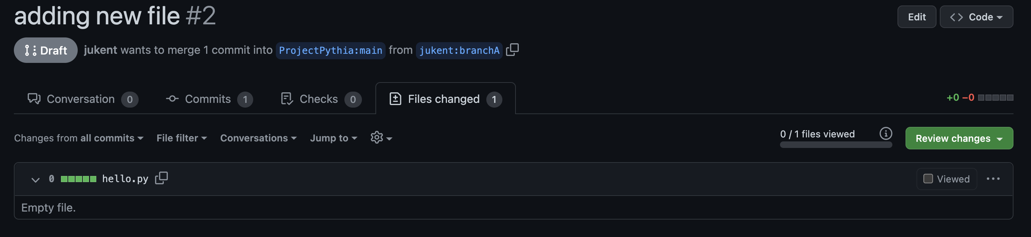Viewport: 1031px width, 237px height.
Task: Click the Edit button
Action: [x=916, y=17]
